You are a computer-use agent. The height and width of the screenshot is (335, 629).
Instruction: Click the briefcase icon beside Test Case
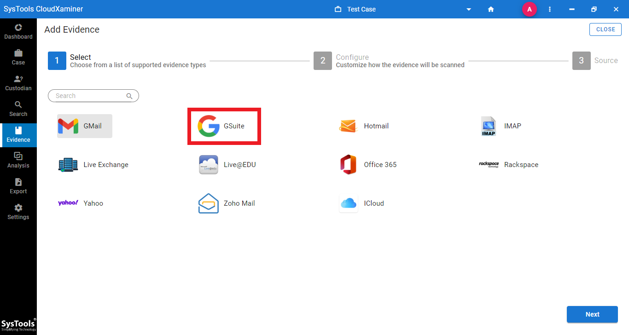pyautogui.click(x=338, y=9)
